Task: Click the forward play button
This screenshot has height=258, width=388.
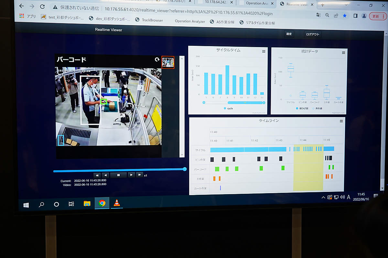Action: click(x=131, y=175)
